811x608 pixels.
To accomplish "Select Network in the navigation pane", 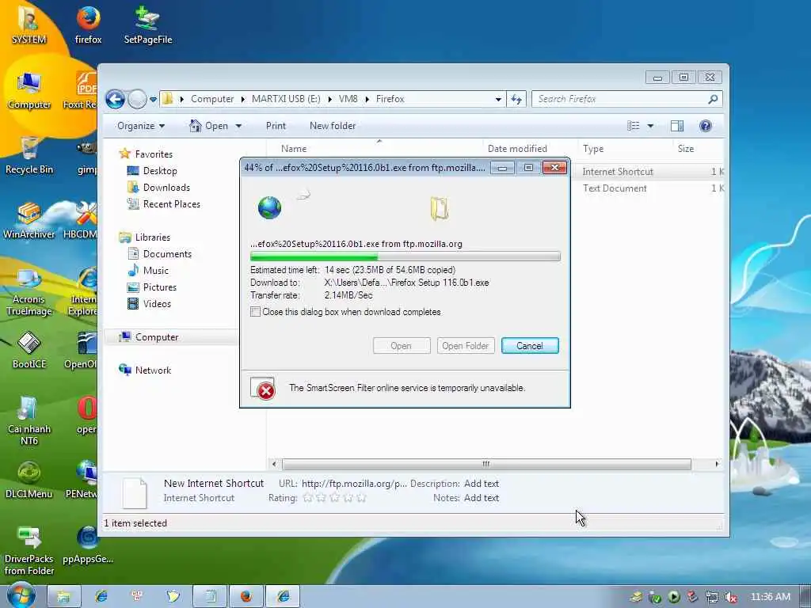I will 153,370.
